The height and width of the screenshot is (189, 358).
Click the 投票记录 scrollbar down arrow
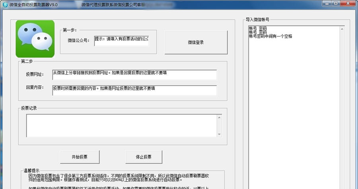(x=219, y=134)
